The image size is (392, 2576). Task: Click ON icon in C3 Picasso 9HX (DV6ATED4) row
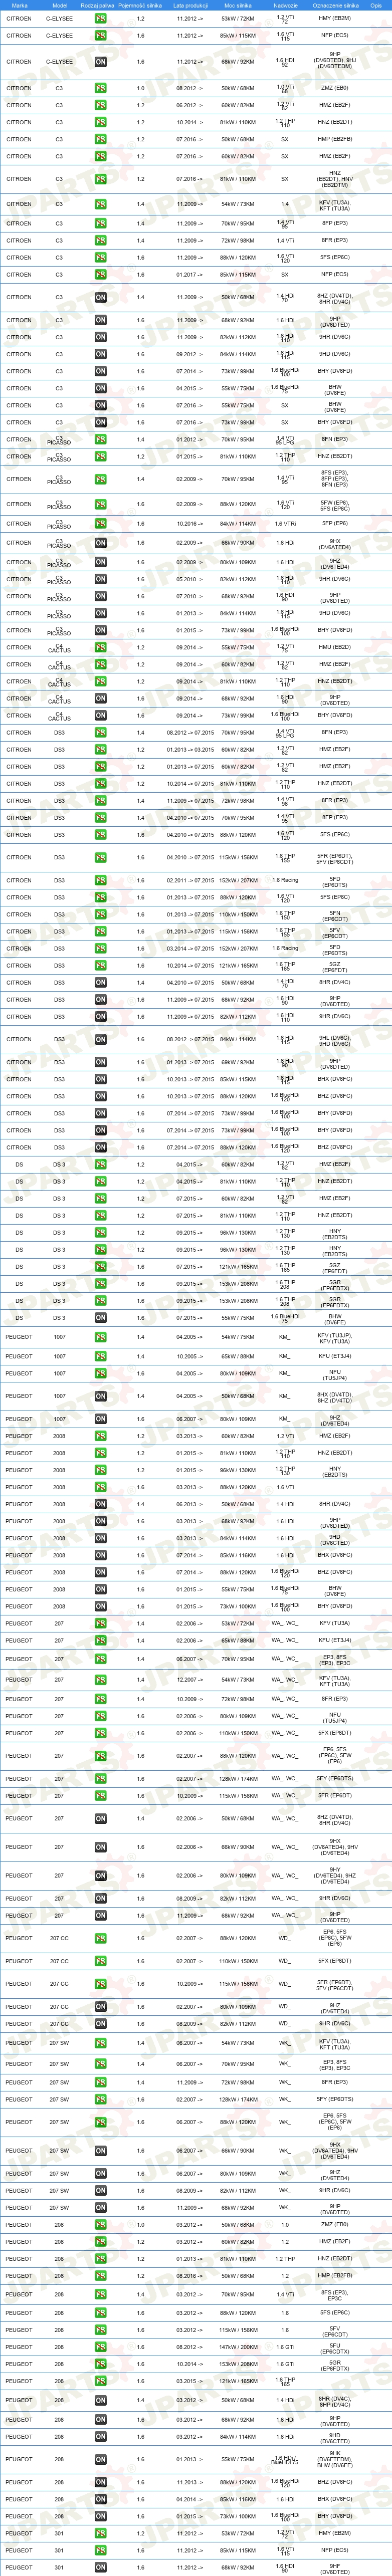pos(100,544)
